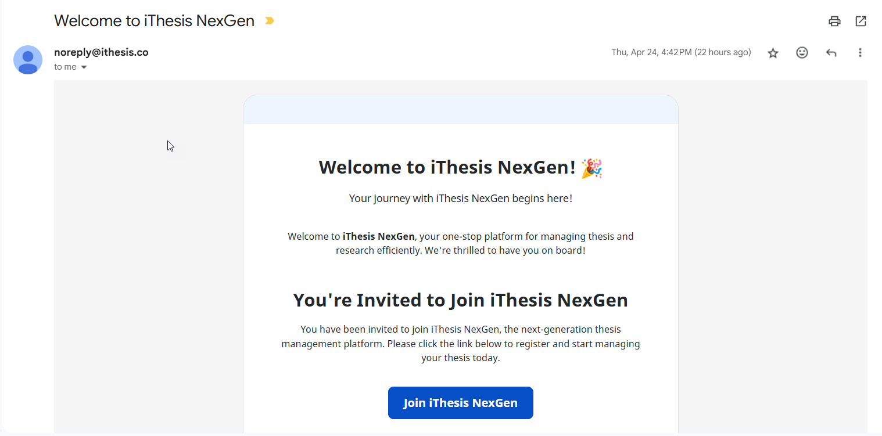The image size is (882, 436).
Task: Print the email using the printer icon
Action: click(x=834, y=21)
